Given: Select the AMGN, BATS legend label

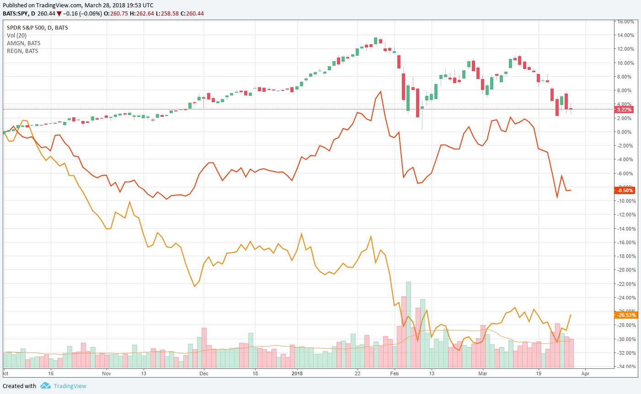Looking at the screenshot, I should tap(24, 43).
